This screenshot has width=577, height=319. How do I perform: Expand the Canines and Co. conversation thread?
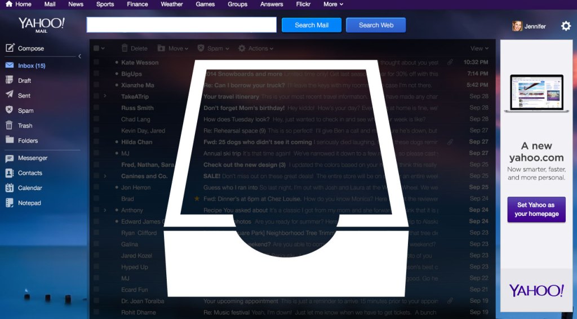click(x=105, y=176)
